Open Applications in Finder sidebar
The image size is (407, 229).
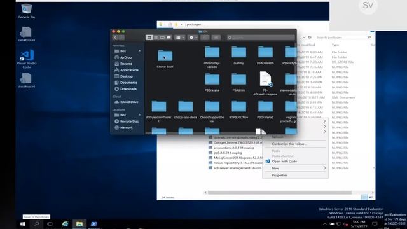tap(129, 70)
